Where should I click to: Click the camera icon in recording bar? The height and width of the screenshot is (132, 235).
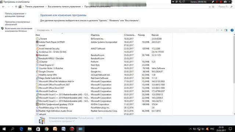click(225, 2)
